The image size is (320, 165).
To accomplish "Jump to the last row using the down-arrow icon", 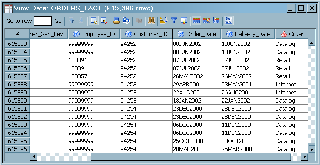I will coord(82,21).
